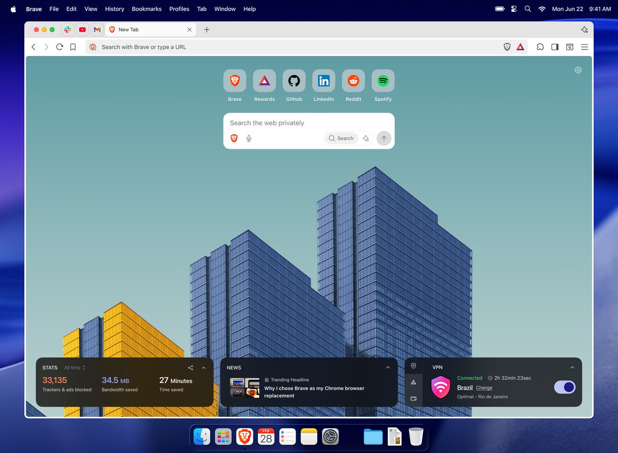
Task: Open a new tab with plus button
Action: pyautogui.click(x=207, y=30)
